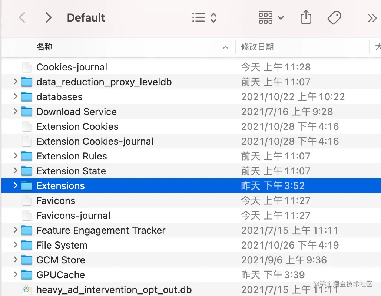The image size is (381, 296).
Task: Click the date 2021/10/26 下午 4:19
Action: coord(290,245)
